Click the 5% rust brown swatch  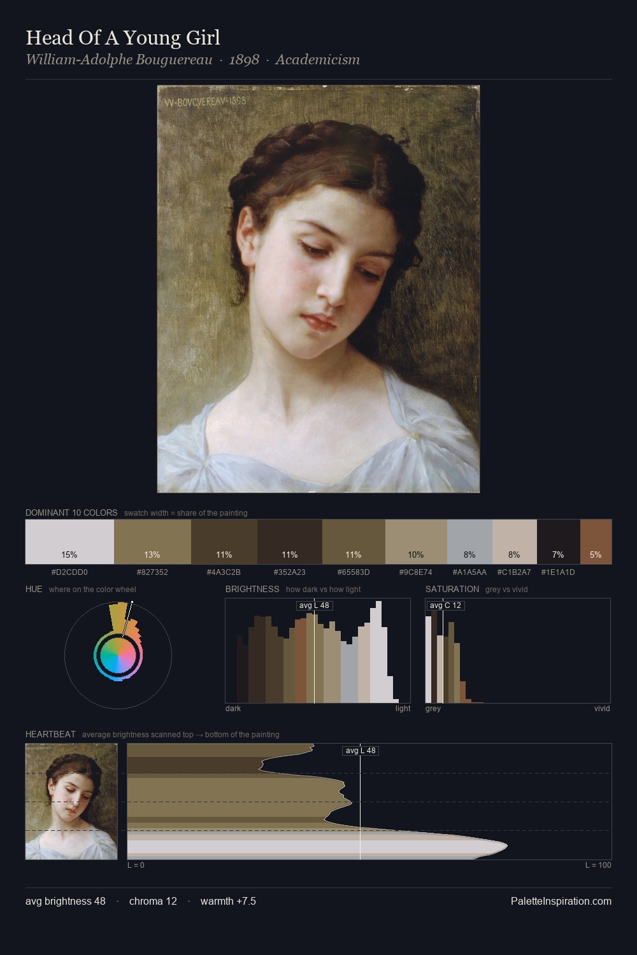pos(596,542)
